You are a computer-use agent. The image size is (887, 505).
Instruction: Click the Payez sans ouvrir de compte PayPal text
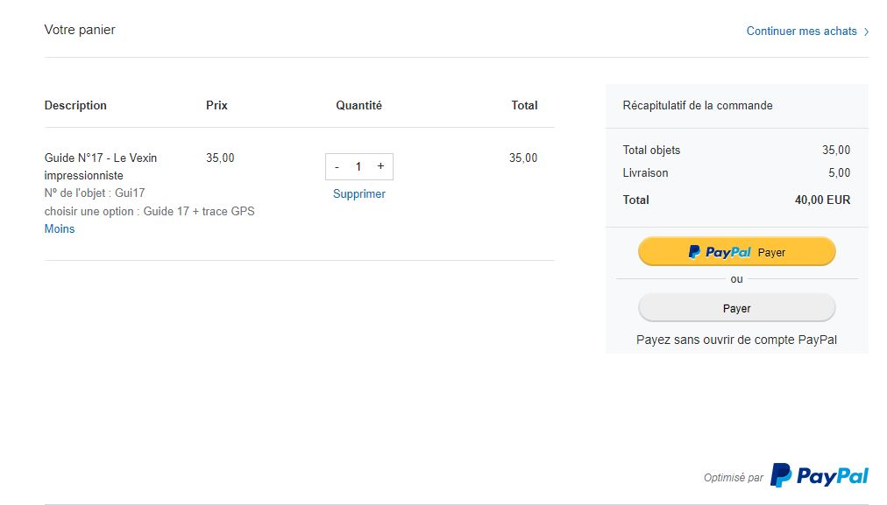(x=736, y=340)
